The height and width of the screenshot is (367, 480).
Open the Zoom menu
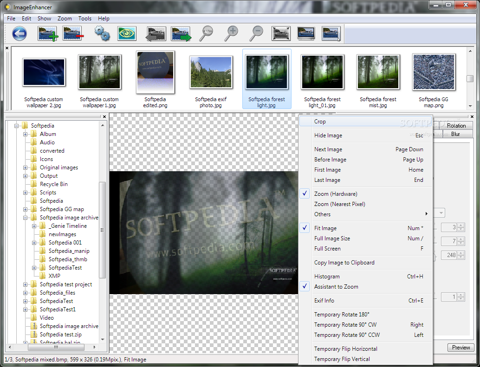(65, 19)
